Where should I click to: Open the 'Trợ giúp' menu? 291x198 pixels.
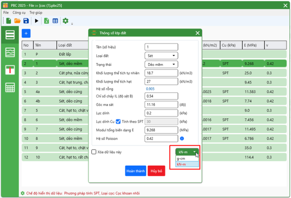coord(36,13)
